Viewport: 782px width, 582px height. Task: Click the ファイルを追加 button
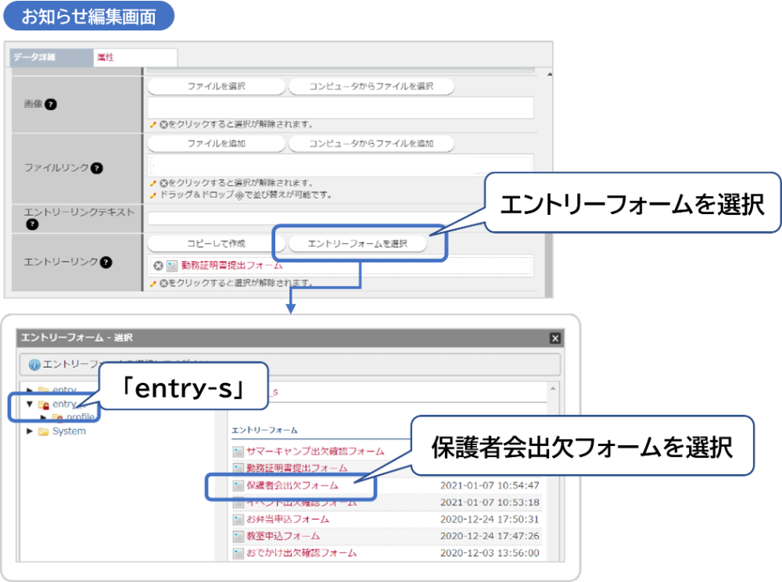217,144
